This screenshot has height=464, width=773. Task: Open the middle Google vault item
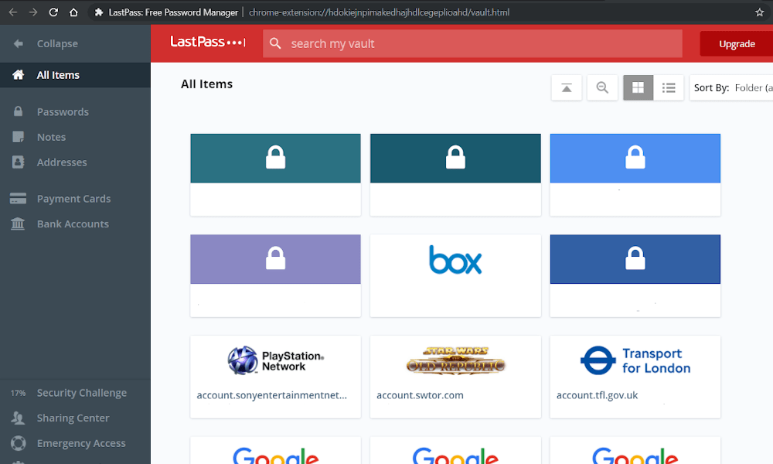pos(455,450)
